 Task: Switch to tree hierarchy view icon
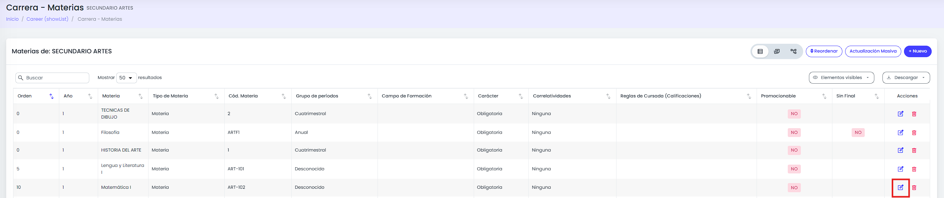click(794, 51)
